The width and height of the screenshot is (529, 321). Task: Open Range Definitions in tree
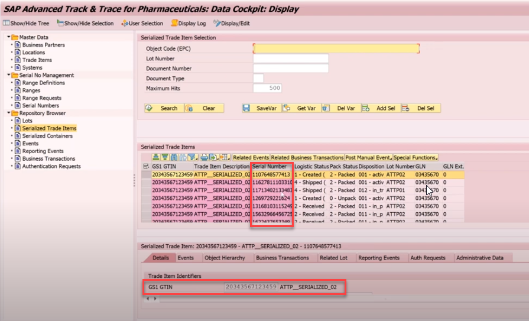44,83
